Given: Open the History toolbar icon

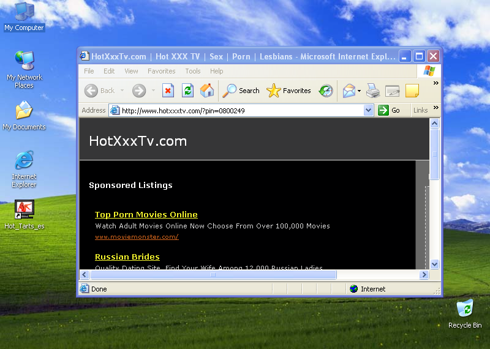Looking at the screenshot, I should coord(326,91).
